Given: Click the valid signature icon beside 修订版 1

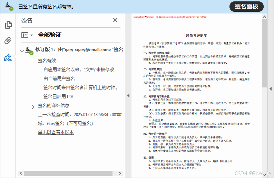Looking at the screenshot, I should pyautogui.click(x=30, y=50).
